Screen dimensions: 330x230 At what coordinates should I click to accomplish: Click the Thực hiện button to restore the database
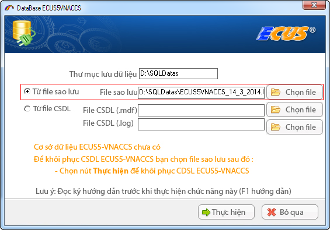click(x=226, y=212)
